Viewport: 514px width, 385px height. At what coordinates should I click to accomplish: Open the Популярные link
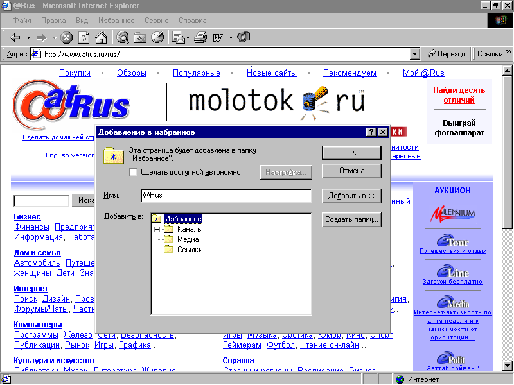click(x=197, y=73)
